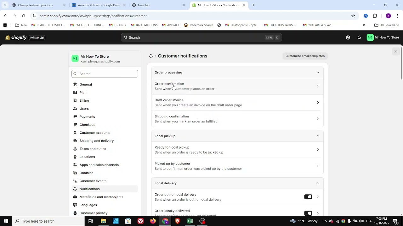403x226 pixels.
Task: Open the Windows Start menu
Action: [6, 221]
